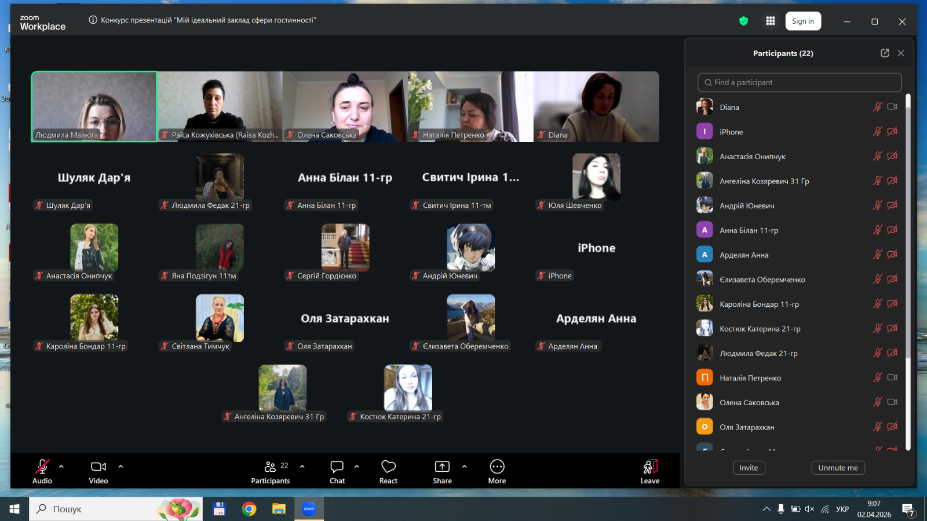Click the React heart icon

pos(388,471)
